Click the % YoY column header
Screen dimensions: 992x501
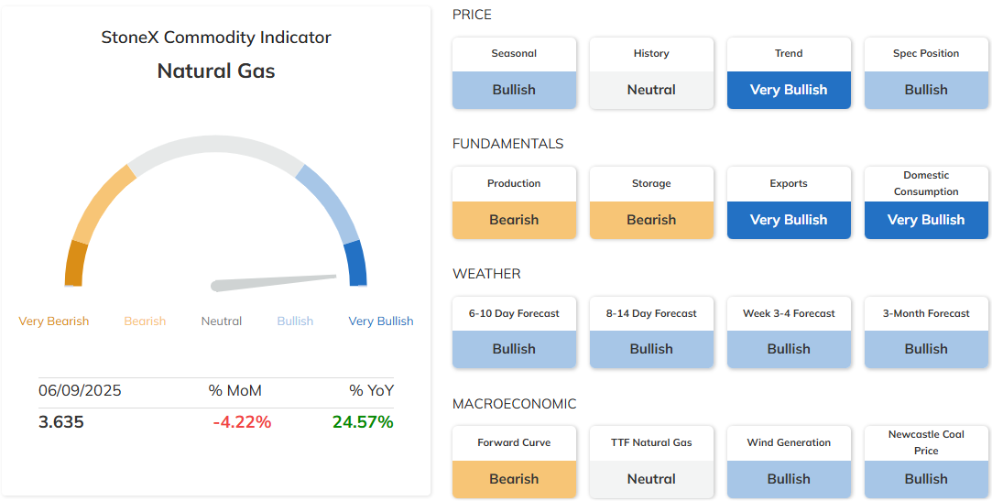point(371,391)
